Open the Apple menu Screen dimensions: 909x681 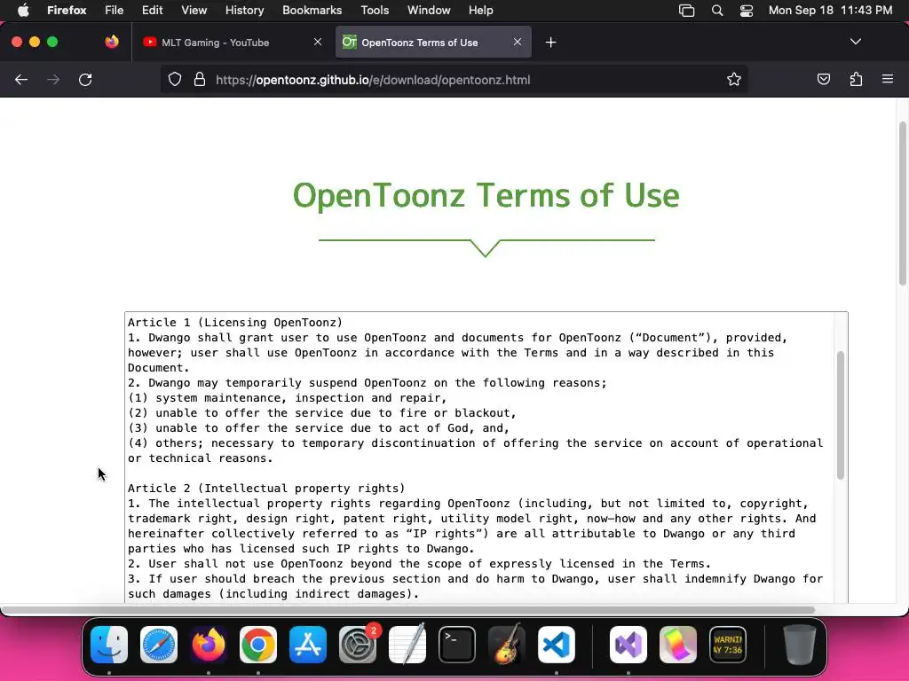pos(23,11)
